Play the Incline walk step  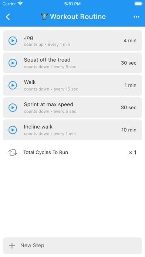tap(13, 130)
